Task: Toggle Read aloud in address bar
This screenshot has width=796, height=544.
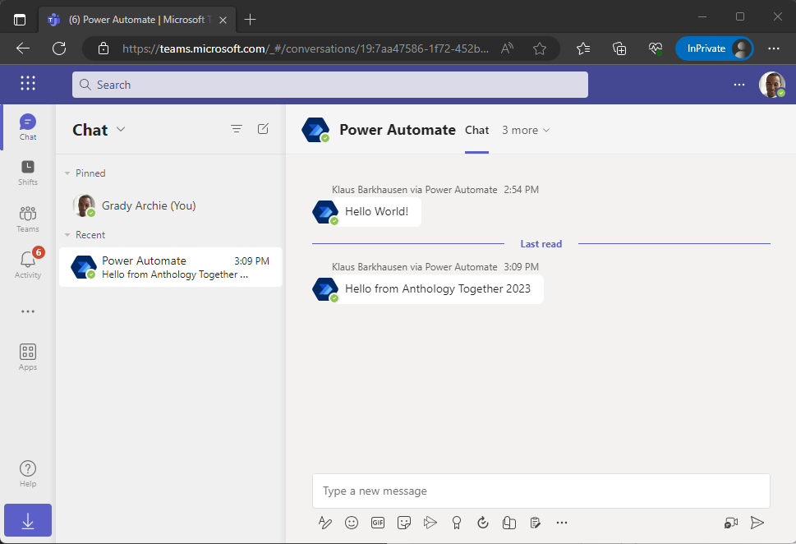Action: click(507, 48)
